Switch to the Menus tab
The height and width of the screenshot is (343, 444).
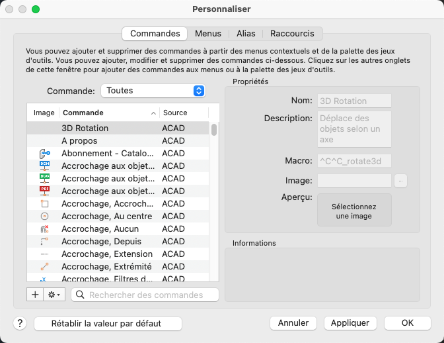pyautogui.click(x=208, y=33)
